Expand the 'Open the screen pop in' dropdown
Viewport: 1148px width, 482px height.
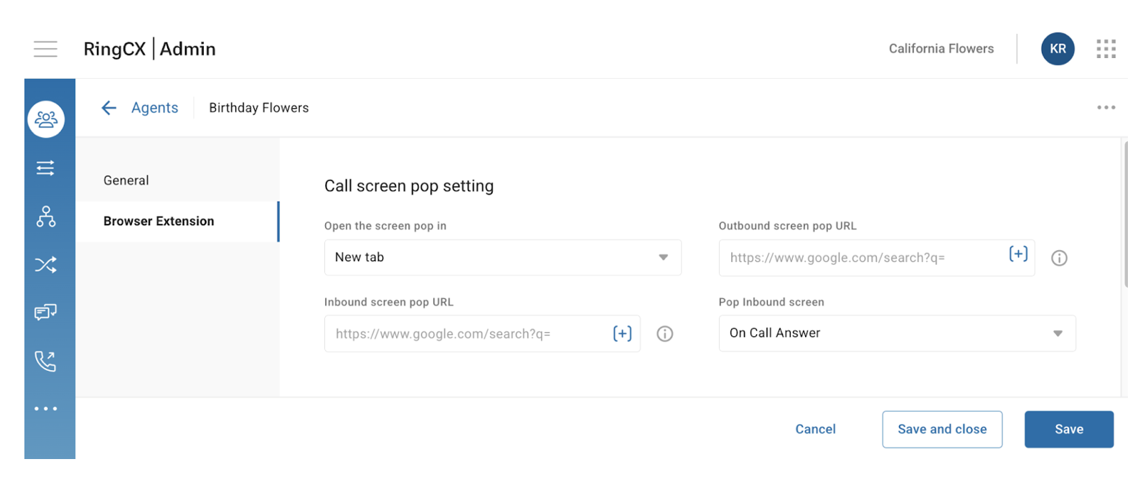point(502,257)
